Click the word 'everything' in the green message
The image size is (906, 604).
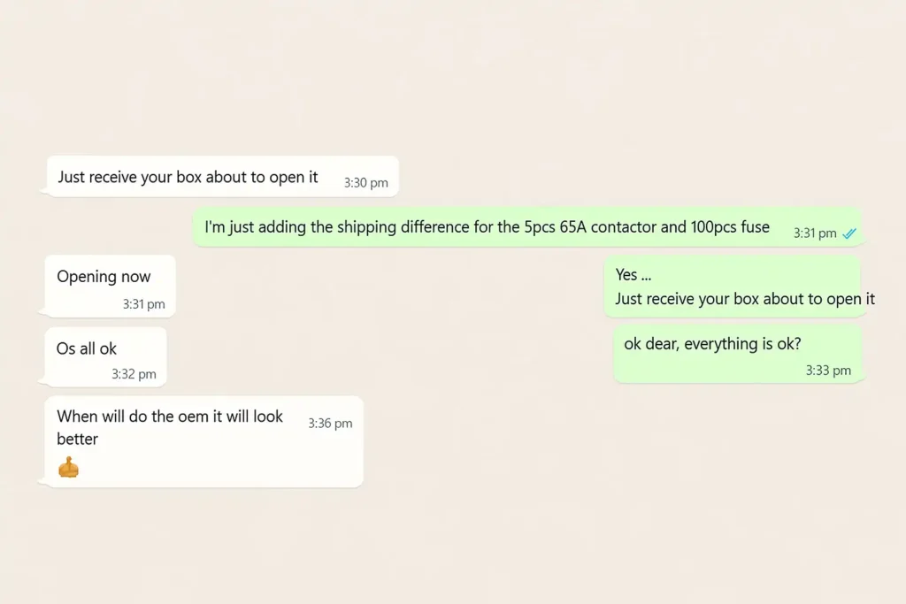tap(718, 344)
